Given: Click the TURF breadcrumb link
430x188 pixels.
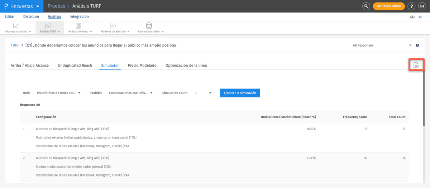Looking at the screenshot, I should coord(15,45).
